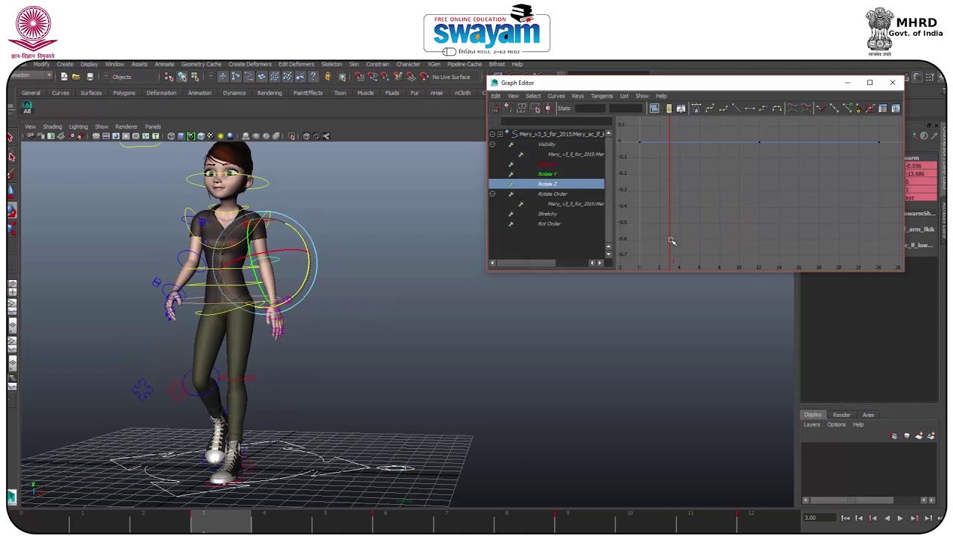Open the Render layer tab

tap(841, 415)
